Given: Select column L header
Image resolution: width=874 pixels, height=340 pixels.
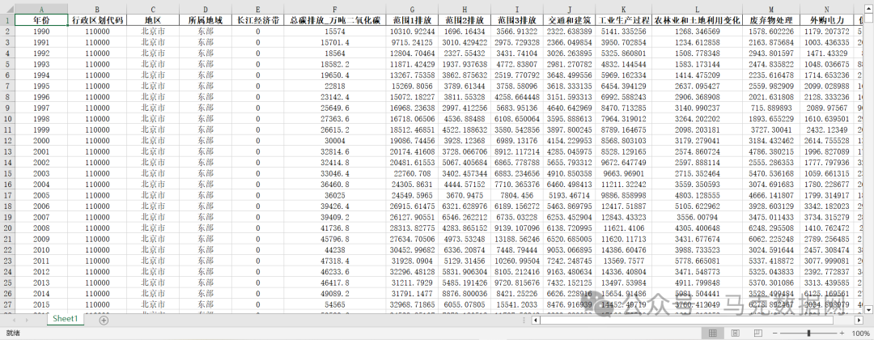Looking at the screenshot, I should [x=697, y=10].
